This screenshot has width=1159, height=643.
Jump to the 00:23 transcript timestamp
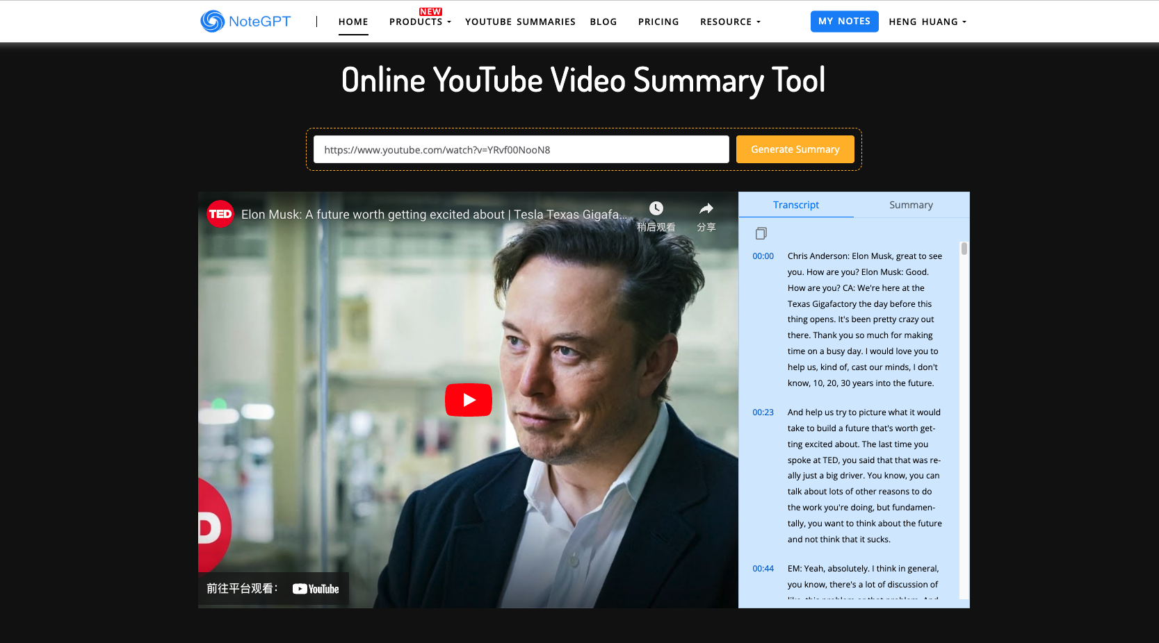(763, 412)
